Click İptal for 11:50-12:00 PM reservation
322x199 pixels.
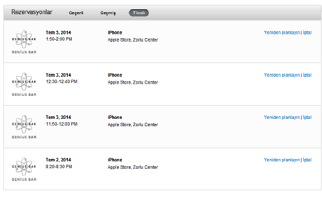pos(307,117)
